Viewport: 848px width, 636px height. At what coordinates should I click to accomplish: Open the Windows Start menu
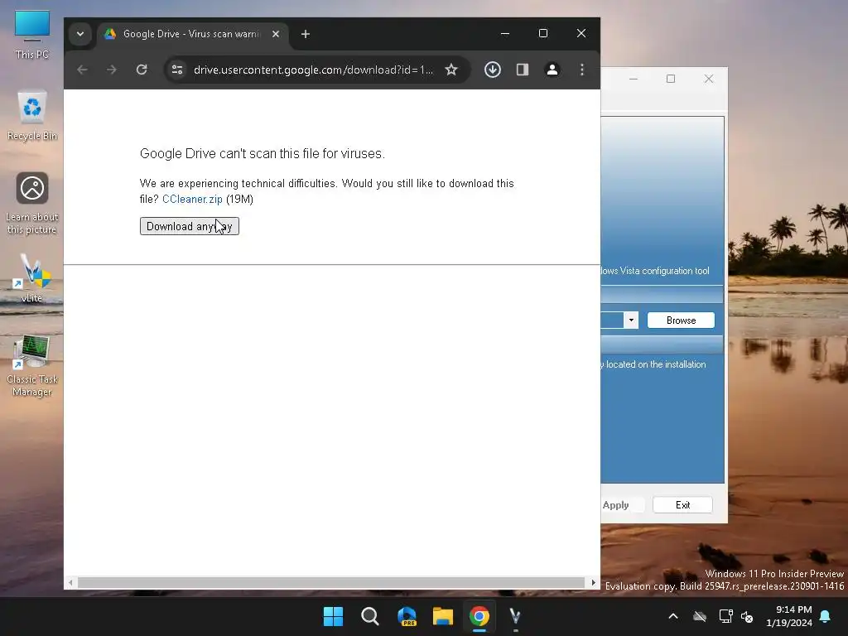[x=333, y=616]
